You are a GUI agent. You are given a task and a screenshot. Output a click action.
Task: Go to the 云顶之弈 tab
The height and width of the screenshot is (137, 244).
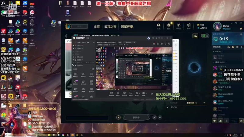tap(110, 26)
